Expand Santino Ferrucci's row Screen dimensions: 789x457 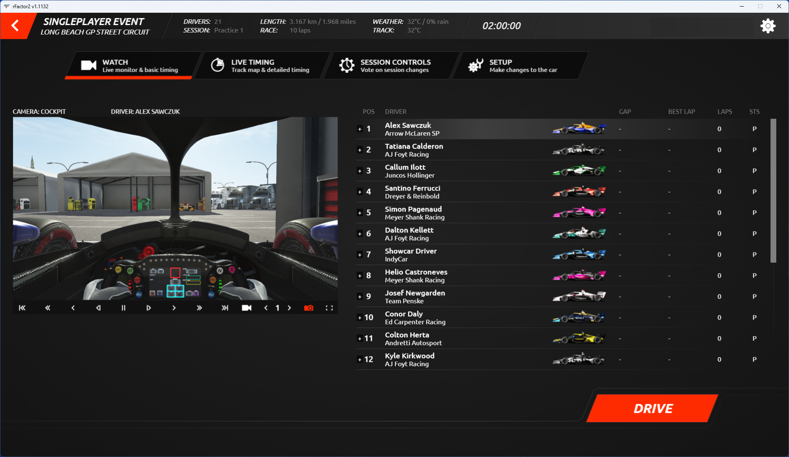tap(360, 192)
